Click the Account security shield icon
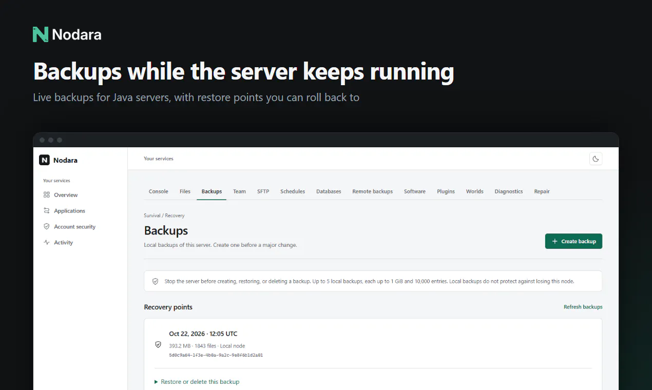Image resolution: width=652 pixels, height=390 pixels. [x=47, y=227]
